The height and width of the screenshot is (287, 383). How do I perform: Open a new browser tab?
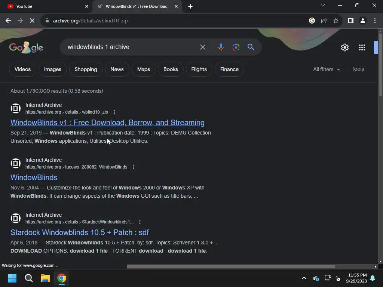pyautogui.click(x=190, y=6)
